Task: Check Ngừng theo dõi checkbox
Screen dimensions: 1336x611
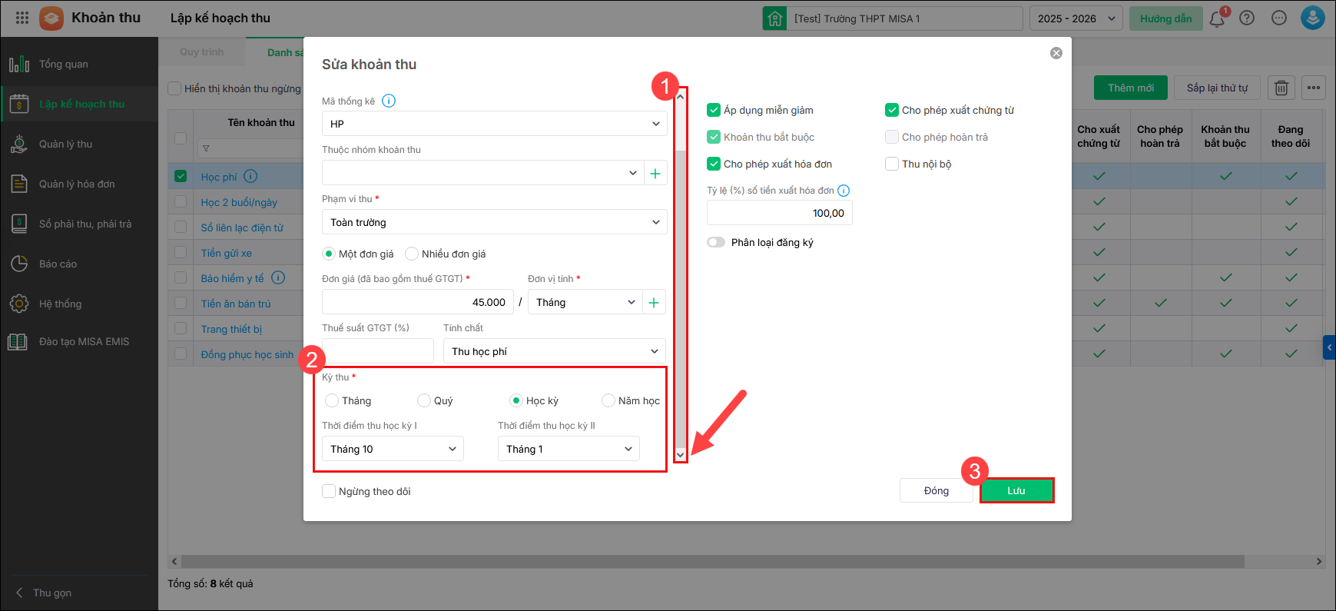Action: tap(329, 491)
